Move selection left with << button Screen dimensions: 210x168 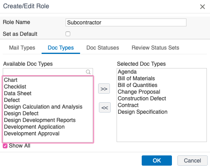tap(105, 107)
